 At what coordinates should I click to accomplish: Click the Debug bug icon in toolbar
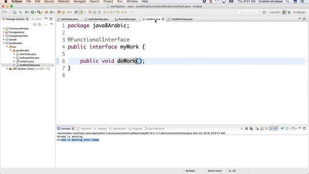(x=26, y=12)
